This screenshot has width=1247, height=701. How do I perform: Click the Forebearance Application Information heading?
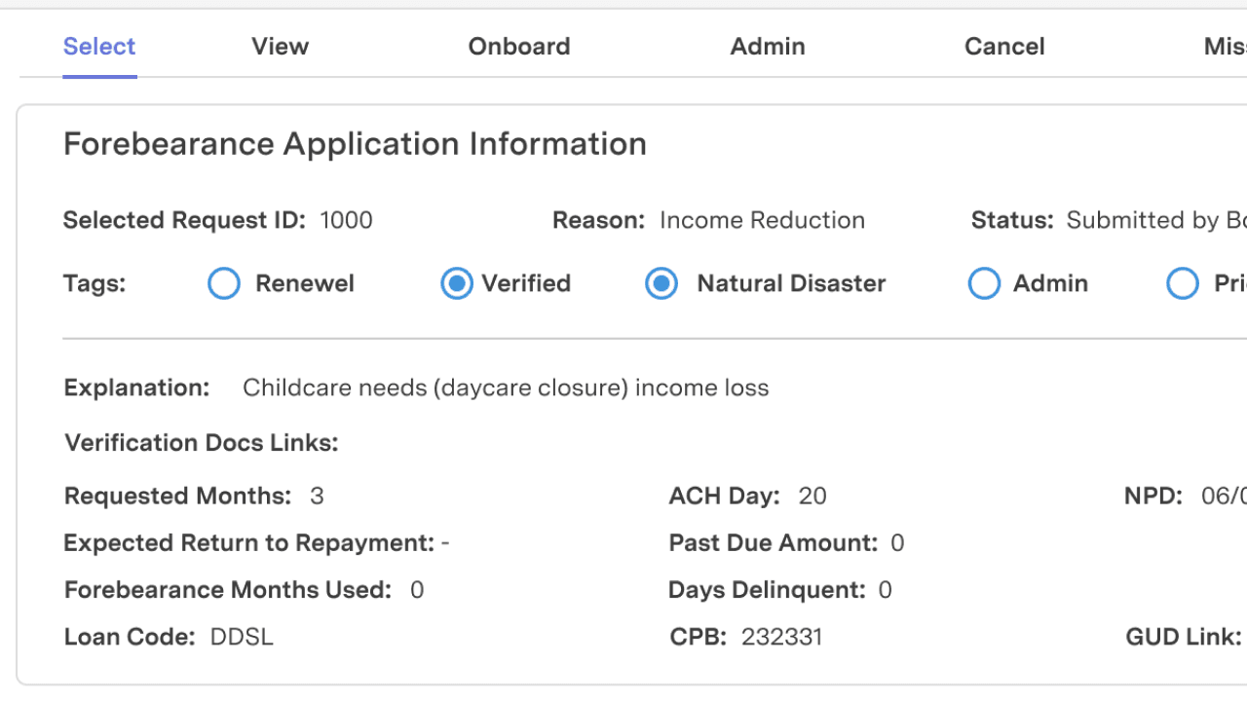(x=355, y=144)
